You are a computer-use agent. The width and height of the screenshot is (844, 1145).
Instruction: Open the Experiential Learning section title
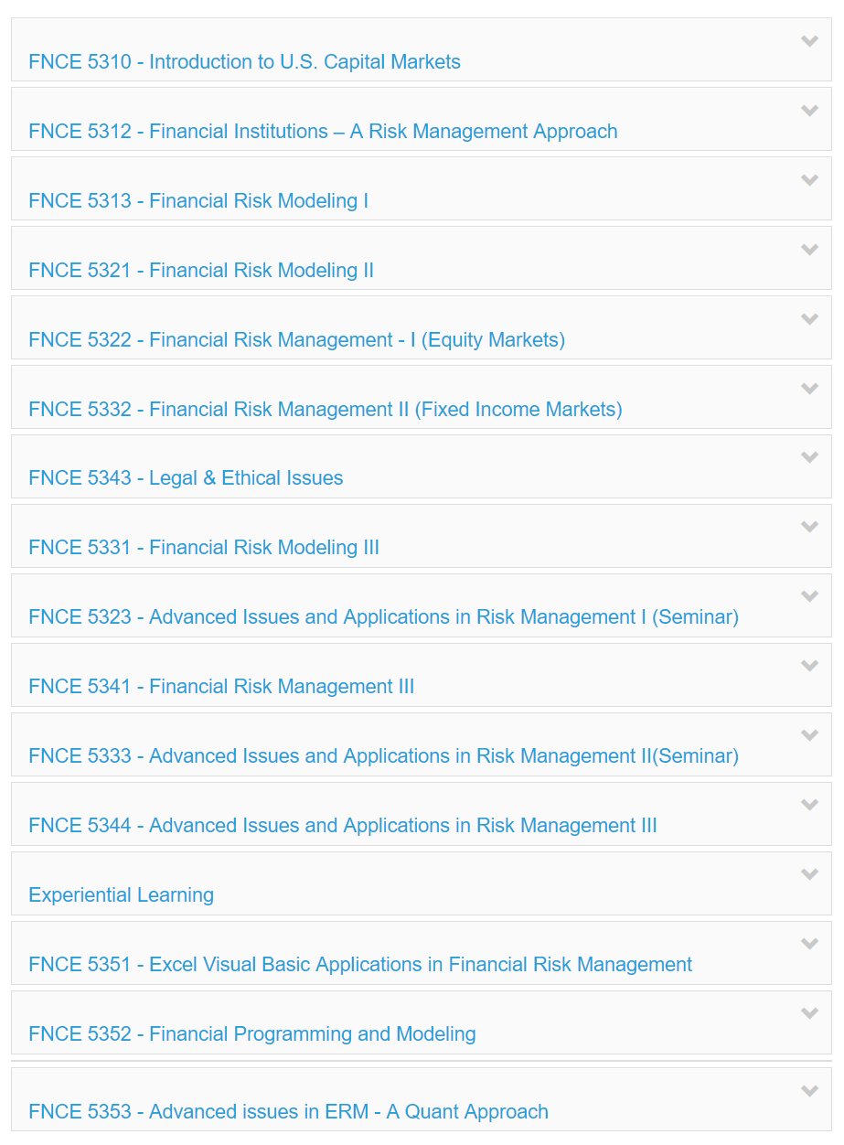click(x=121, y=895)
